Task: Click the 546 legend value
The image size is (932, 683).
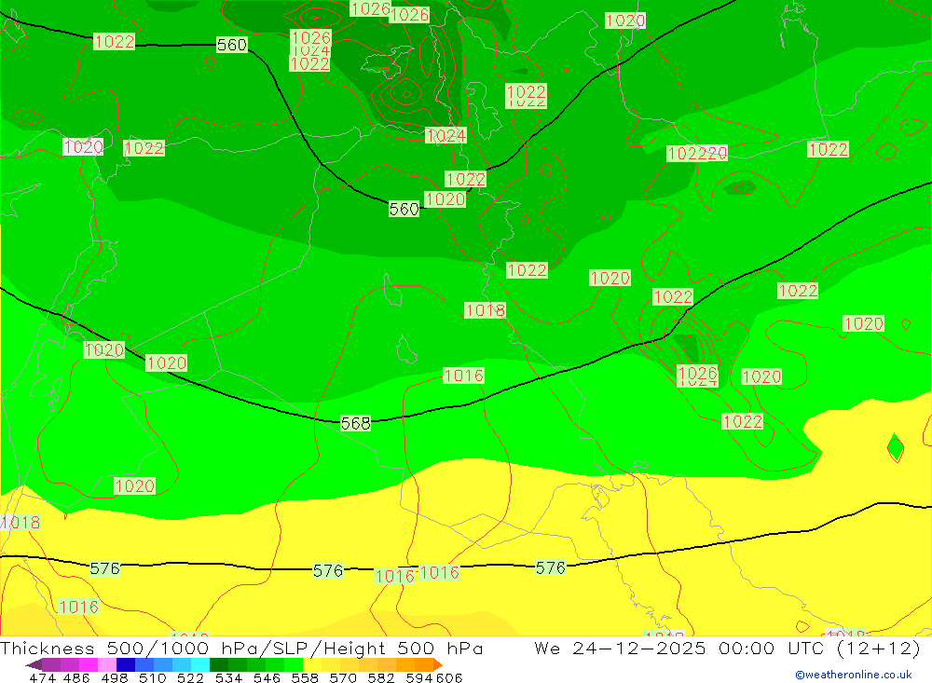Action: point(267,678)
